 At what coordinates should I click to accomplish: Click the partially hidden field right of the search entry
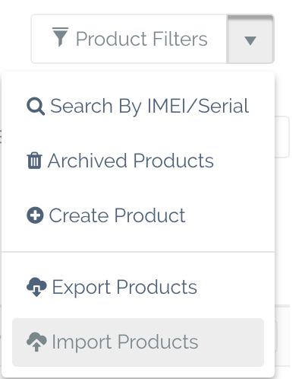pyautogui.click(x=282, y=137)
